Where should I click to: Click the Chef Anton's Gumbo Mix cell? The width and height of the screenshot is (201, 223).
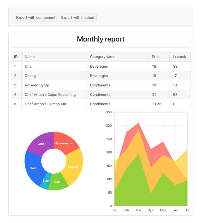tap(46, 104)
